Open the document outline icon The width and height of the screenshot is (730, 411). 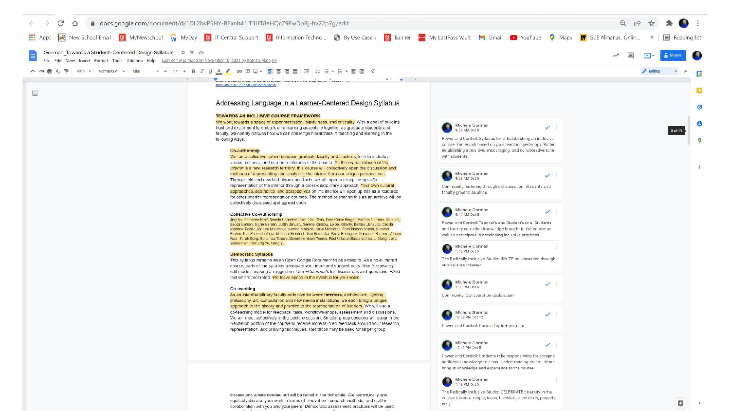(35, 93)
